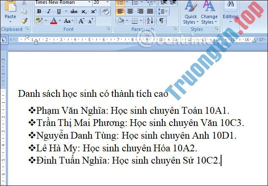Click the Clear Formatting eraser icon
The image size is (268, 186).
pos(105,11)
